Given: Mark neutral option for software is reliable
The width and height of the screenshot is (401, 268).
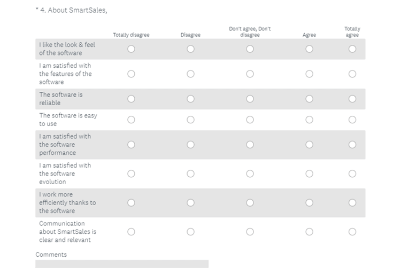Looking at the screenshot, I should (x=250, y=99).
